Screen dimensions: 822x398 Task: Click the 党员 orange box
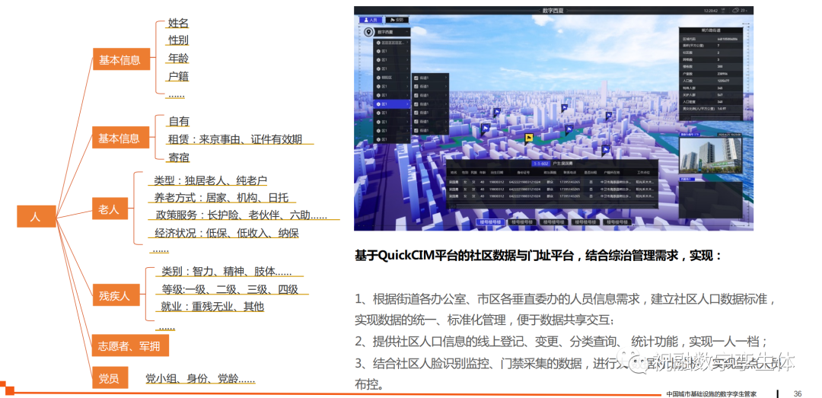tap(109, 378)
